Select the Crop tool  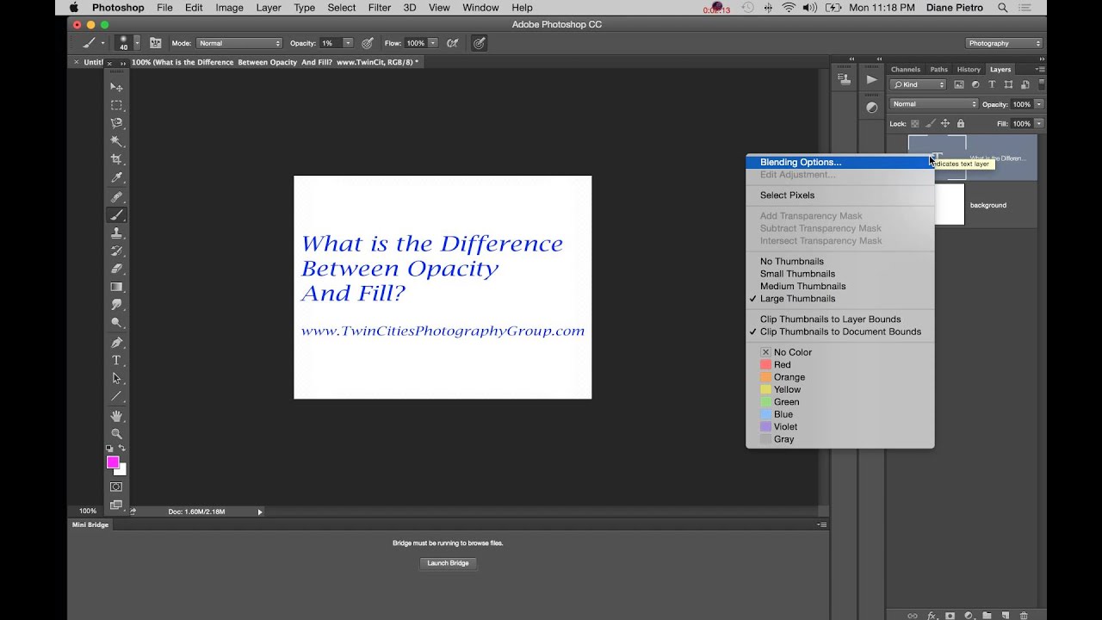[x=116, y=159]
